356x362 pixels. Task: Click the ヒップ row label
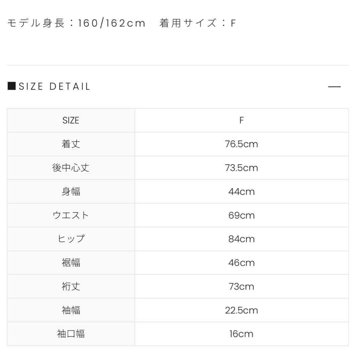(x=71, y=239)
